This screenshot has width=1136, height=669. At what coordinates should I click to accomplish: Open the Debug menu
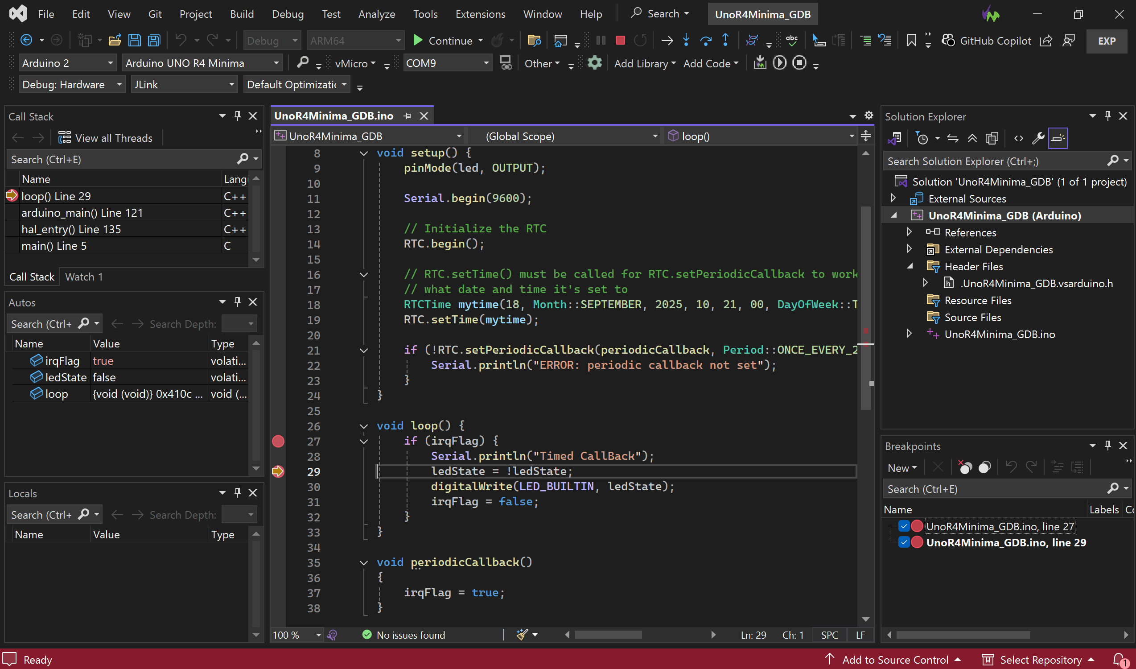coord(287,14)
